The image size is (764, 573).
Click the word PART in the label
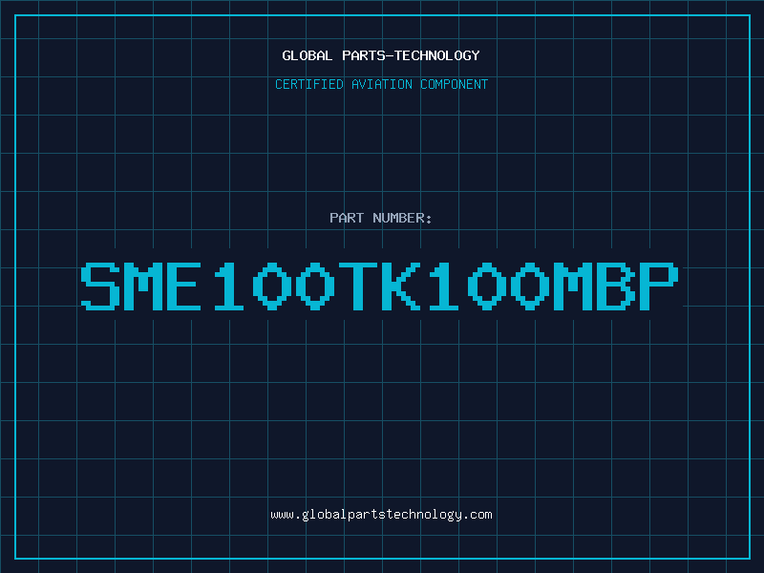(347, 218)
